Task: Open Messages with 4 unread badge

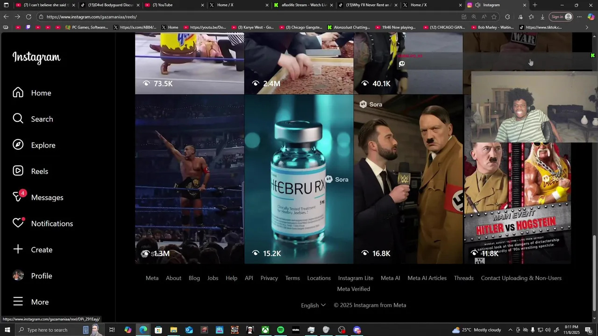Action: click(38, 197)
